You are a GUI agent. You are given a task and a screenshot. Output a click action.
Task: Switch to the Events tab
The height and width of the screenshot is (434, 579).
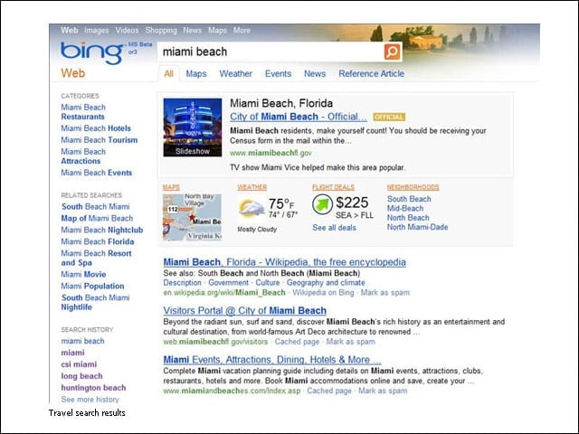(278, 73)
